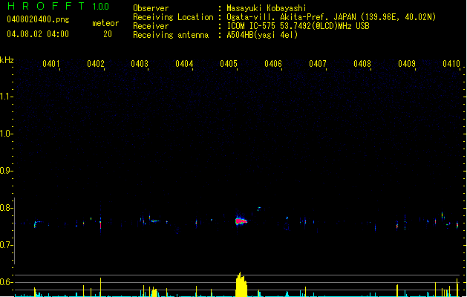The image size is (467, 297).
Task: Click the date stamp 04.08.02 04:00
Action: point(38,34)
